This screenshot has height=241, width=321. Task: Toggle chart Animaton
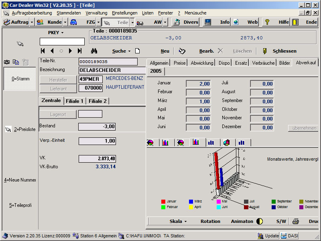point(242,221)
